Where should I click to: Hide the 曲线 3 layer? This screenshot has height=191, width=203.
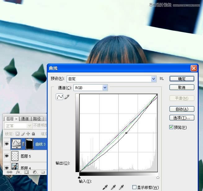pos(7,144)
